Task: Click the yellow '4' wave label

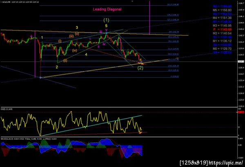Action: point(86,55)
